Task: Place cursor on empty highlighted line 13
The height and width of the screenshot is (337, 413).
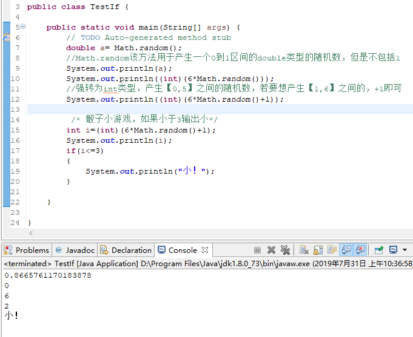Action: coord(220,110)
